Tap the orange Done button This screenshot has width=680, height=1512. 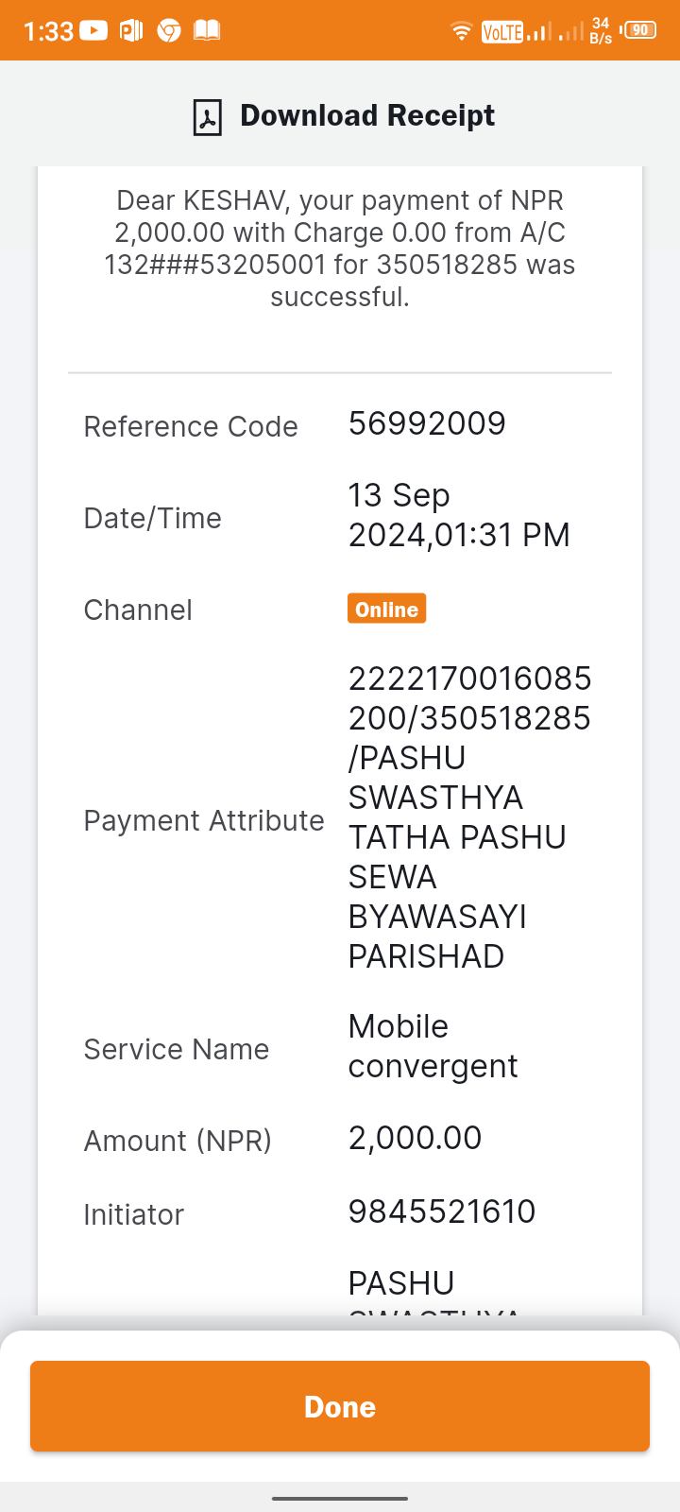tap(340, 1406)
